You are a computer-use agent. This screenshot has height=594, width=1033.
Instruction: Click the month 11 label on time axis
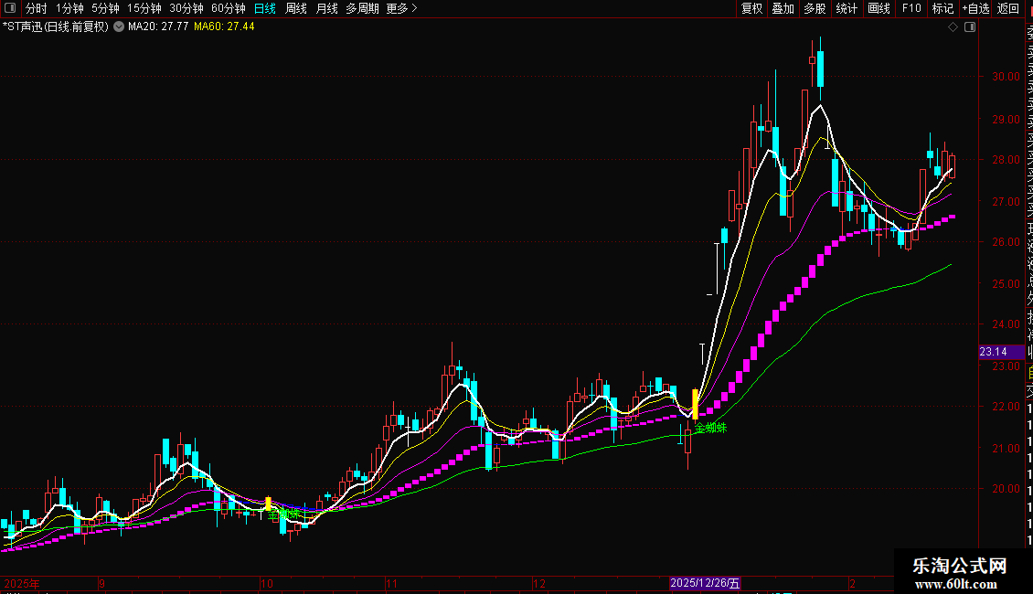392,583
